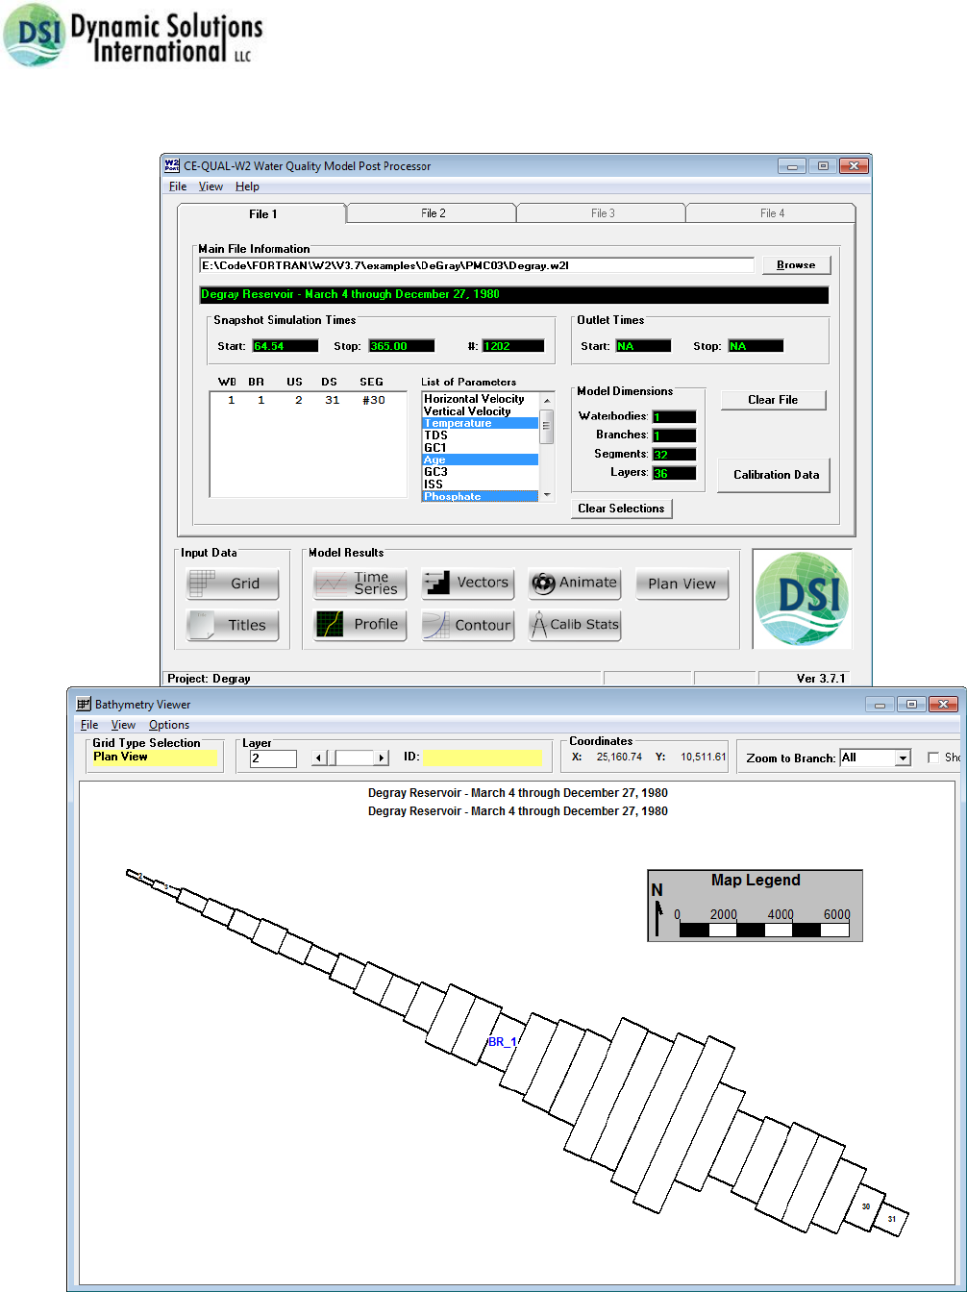This screenshot has width=967, height=1292.
Task: Expand the Zoom to Branch dropdown
Action: [x=903, y=758]
